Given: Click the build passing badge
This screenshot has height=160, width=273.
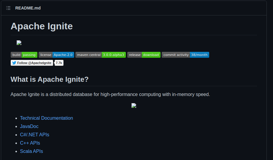Looking at the screenshot, I should [24, 55].
